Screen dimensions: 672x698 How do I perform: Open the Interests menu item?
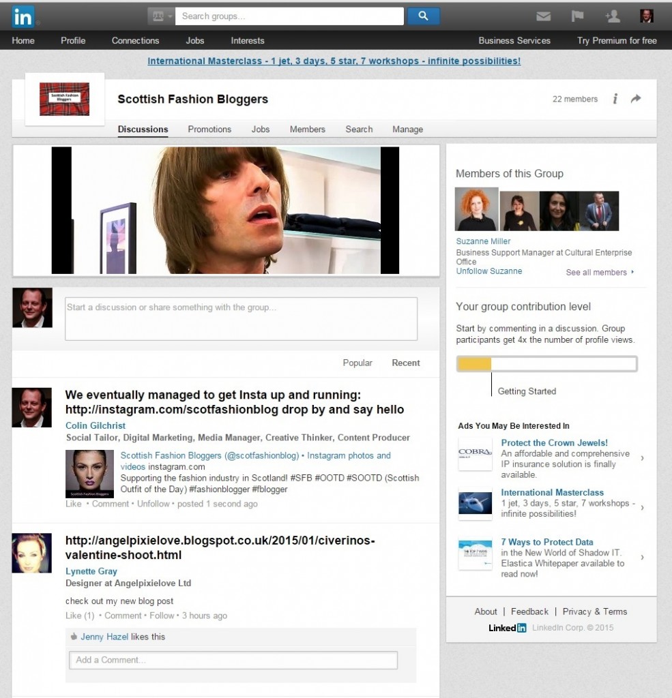coord(248,40)
